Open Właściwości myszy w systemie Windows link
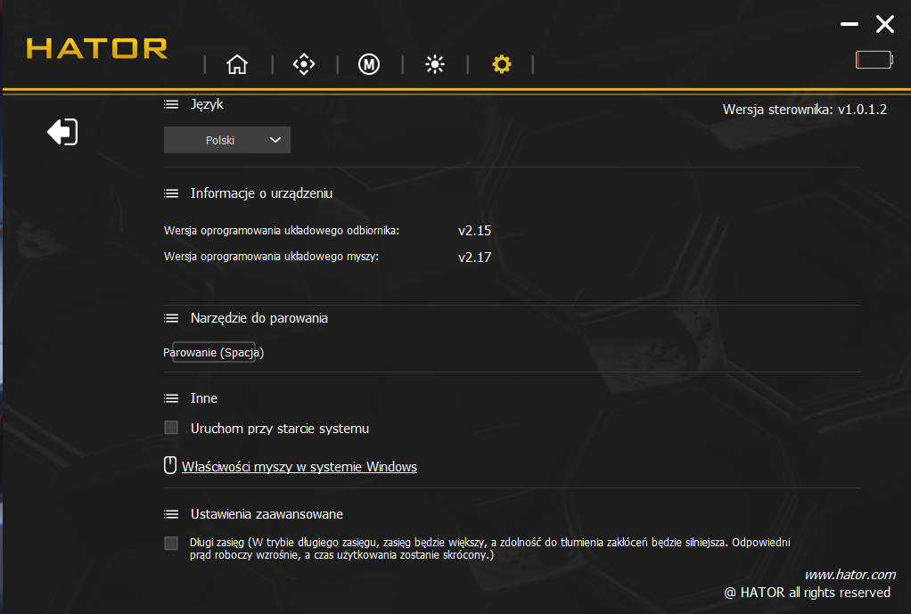Viewport: 911px width, 614px height. [x=300, y=467]
